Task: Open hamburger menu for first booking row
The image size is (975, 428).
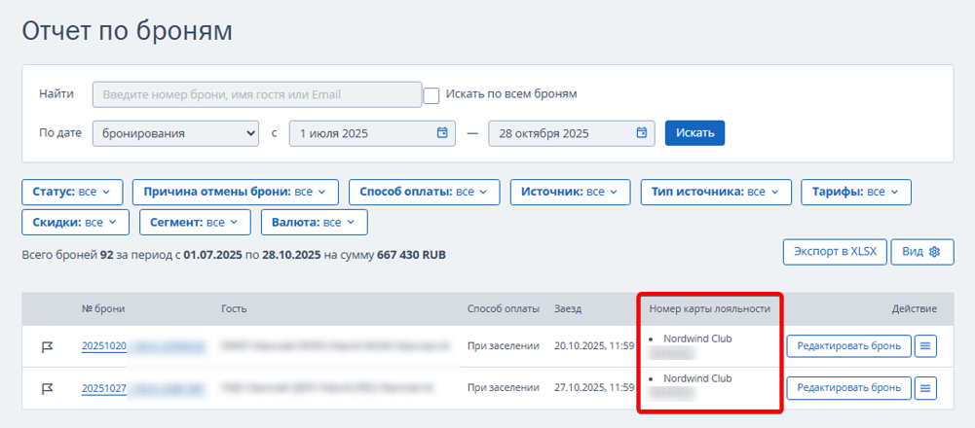Action: click(924, 346)
